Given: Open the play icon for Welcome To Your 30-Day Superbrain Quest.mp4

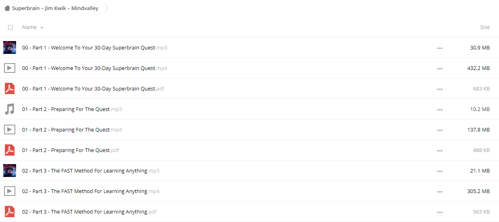Looking at the screenshot, I should pos(10,68).
